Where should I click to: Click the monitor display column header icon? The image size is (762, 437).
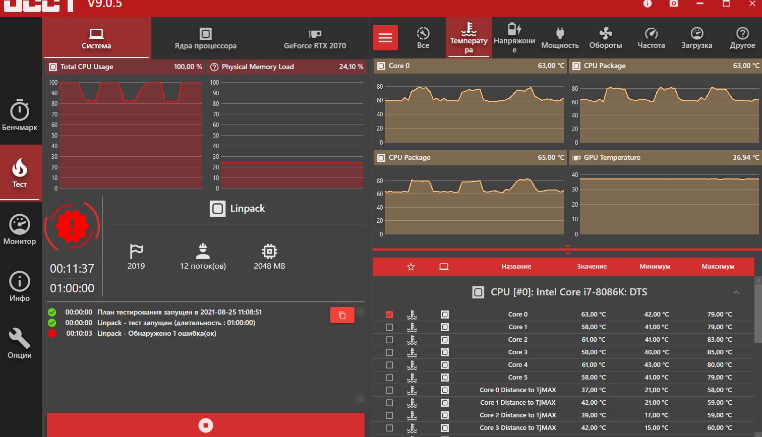[444, 267]
